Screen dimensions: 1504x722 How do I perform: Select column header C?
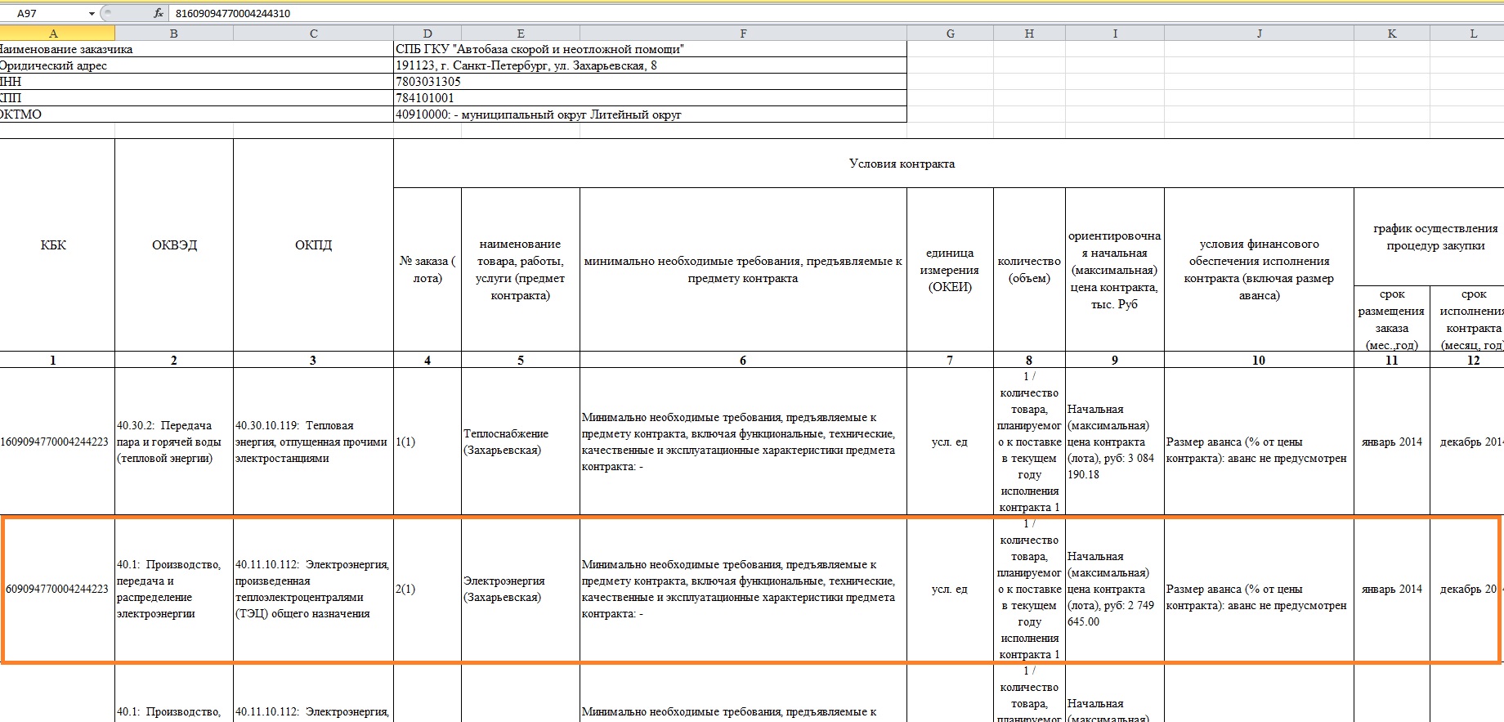coord(314,34)
